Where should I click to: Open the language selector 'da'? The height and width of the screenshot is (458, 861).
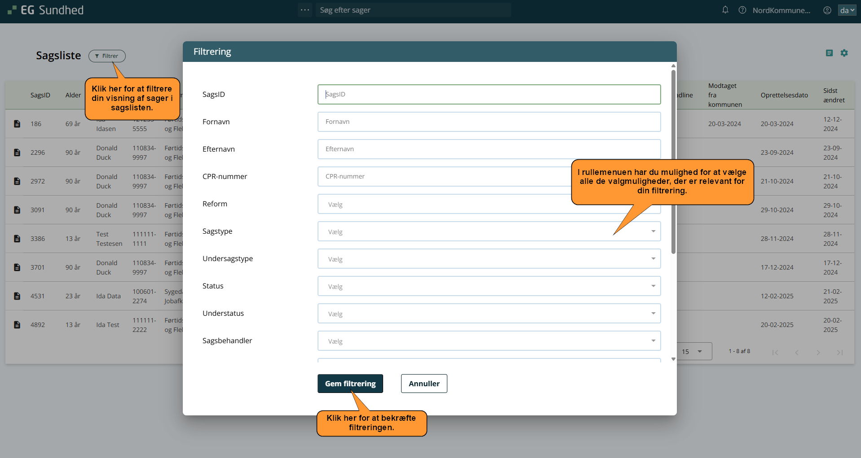tap(847, 10)
